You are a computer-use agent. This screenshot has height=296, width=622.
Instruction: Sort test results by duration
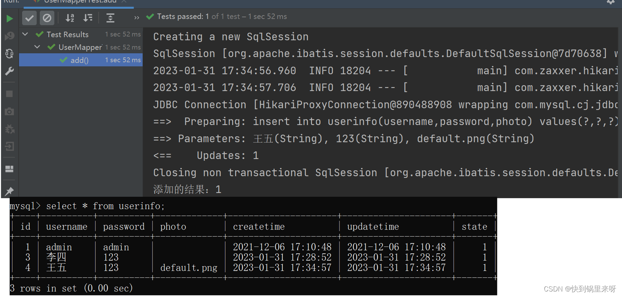pyautogui.click(x=88, y=18)
